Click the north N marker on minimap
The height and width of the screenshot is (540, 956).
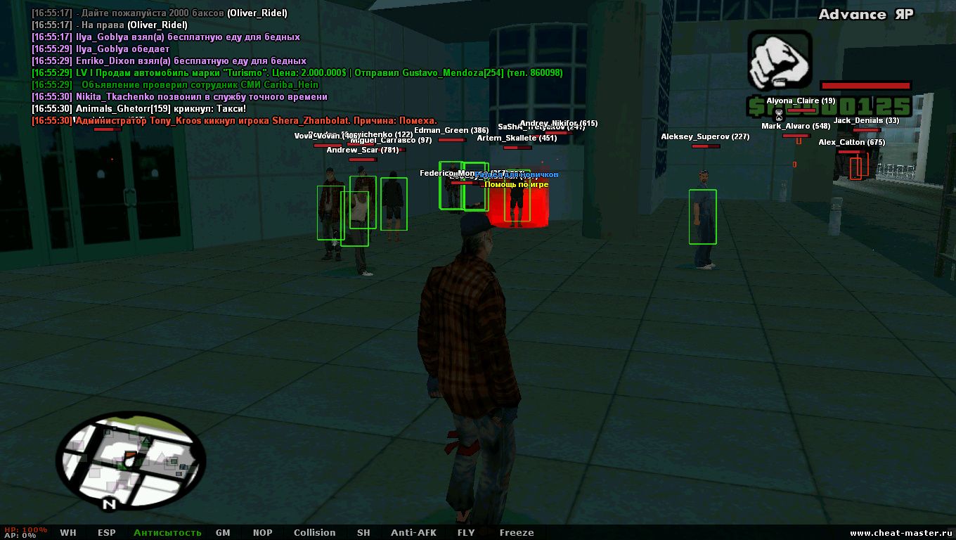coord(108,503)
